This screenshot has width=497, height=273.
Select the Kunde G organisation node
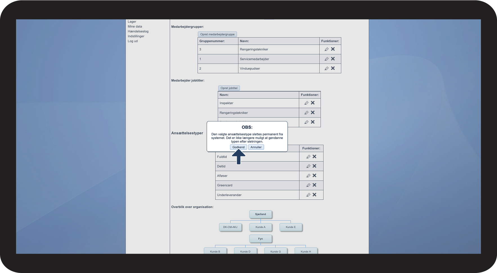point(276,251)
